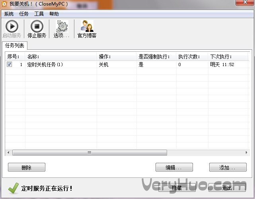Sort by 序号: column header
This screenshot has width=255, height=199.
pos(15,57)
